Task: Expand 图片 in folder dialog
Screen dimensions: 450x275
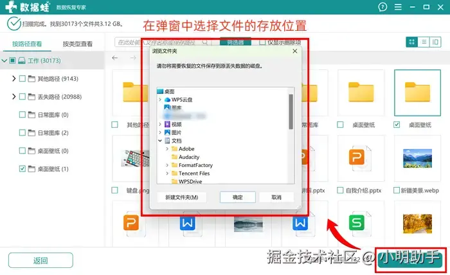Action: (160, 132)
